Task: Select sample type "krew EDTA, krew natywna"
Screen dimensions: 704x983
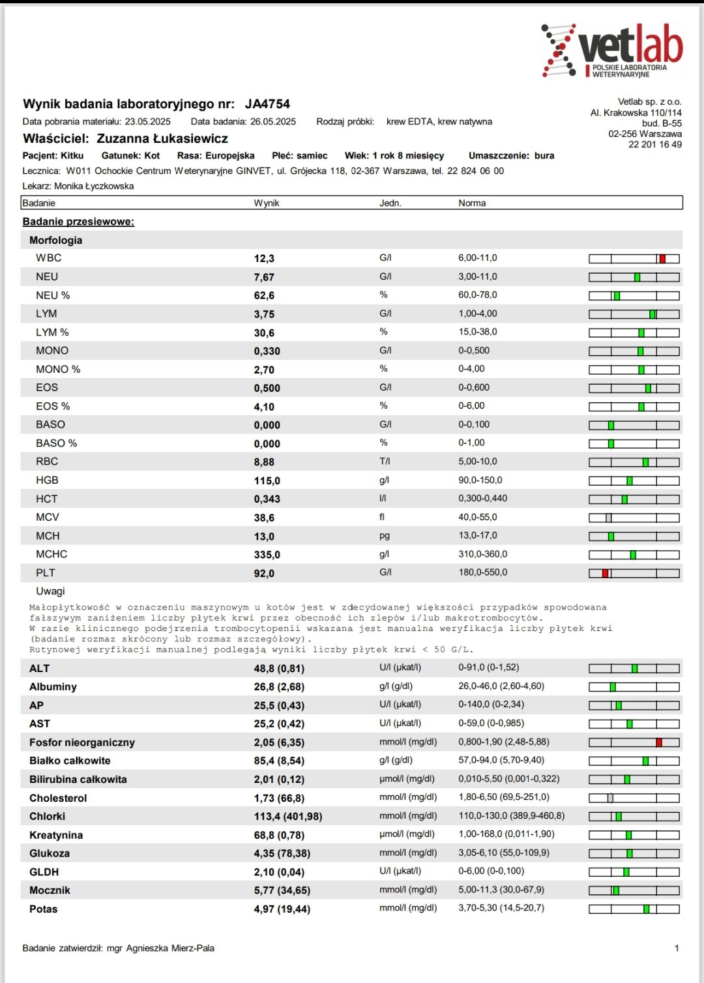Action: (x=439, y=122)
